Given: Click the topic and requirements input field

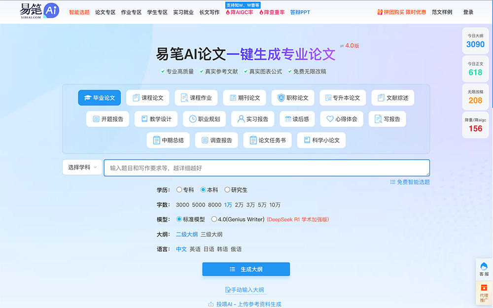Looking at the screenshot, I should 266,168.
